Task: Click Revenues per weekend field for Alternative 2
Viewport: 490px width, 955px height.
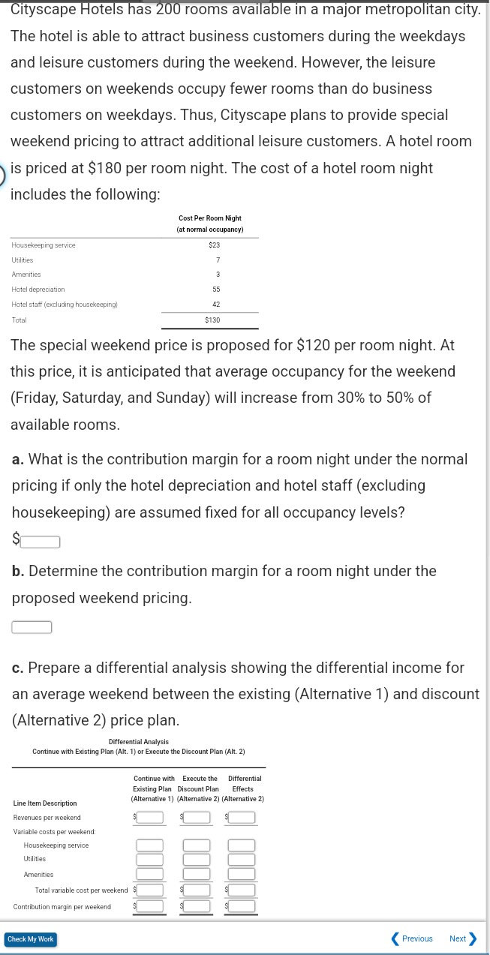Action: pos(197,817)
